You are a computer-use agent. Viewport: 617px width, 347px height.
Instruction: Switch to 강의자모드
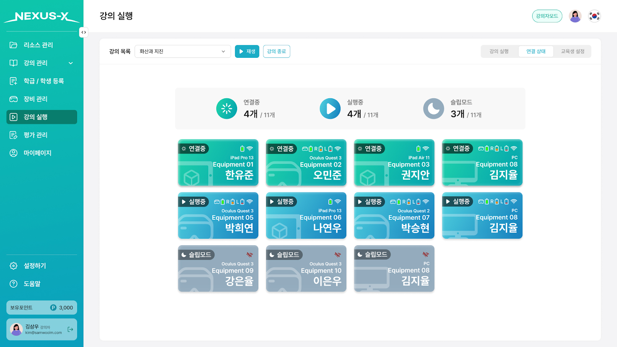pyautogui.click(x=547, y=16)
